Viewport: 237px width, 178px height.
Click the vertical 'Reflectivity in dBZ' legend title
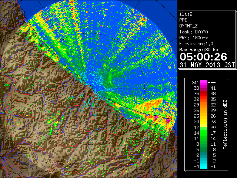[x=225, y=125]
